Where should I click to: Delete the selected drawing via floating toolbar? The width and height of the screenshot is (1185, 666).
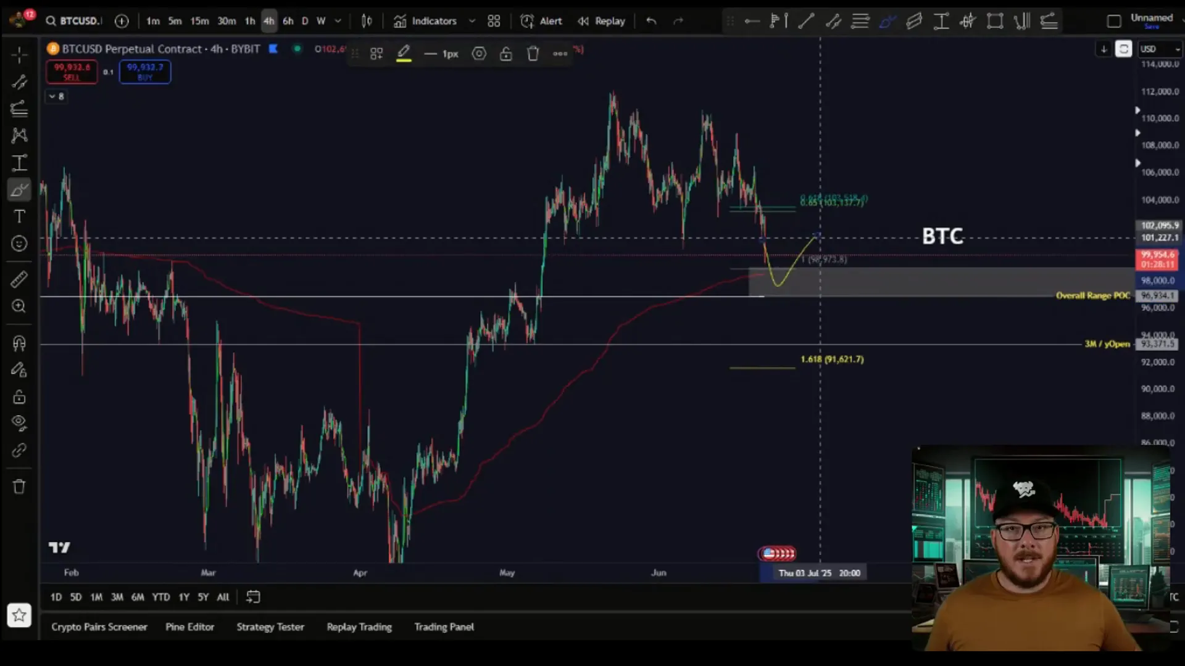533,54
